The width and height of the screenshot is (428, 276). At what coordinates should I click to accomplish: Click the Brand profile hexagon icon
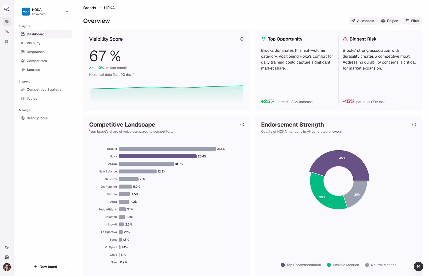(x=23, y=118)
